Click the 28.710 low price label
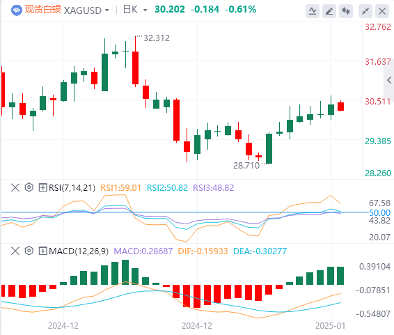The width and height of the screenshot is (394, 335). (x=246, y=166)
